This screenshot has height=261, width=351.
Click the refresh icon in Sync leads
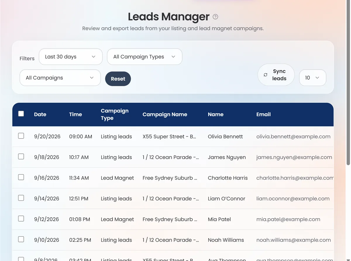pos(266,75)
